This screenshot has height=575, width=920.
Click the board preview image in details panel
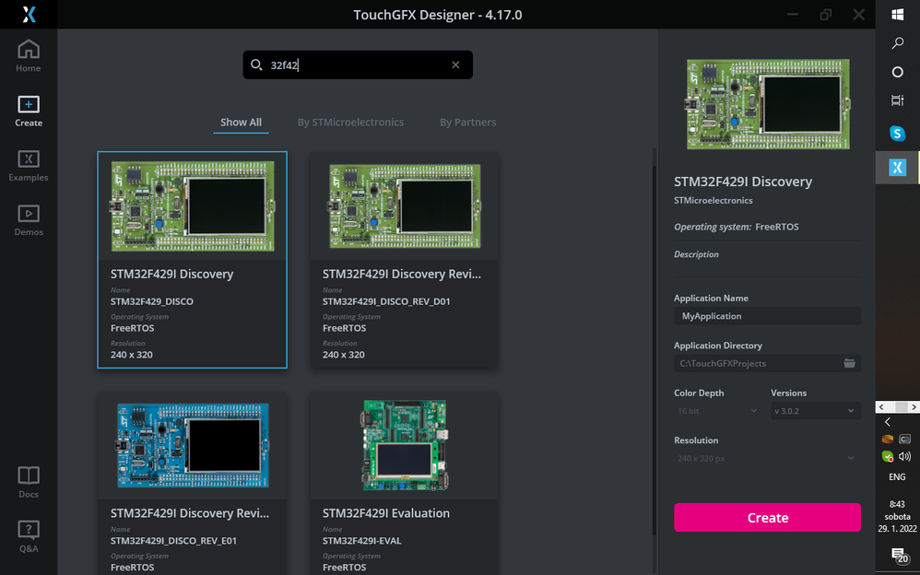click(x=768, y=104)
